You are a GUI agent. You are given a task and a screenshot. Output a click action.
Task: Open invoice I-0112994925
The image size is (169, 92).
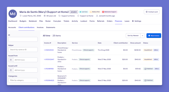coord(49,80)
